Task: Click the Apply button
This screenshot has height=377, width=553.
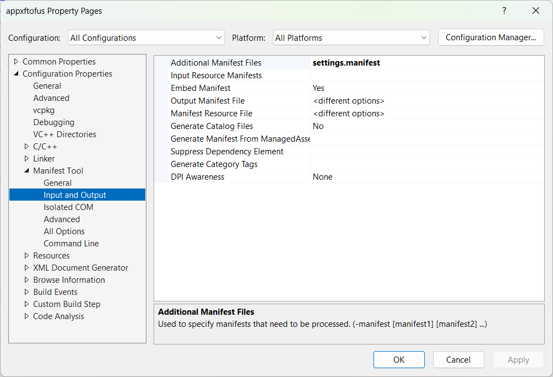Action: (x=518, y=359)
